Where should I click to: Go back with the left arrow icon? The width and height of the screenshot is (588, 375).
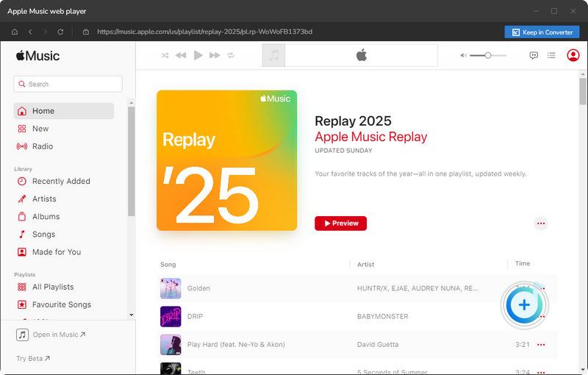[30, 32]
